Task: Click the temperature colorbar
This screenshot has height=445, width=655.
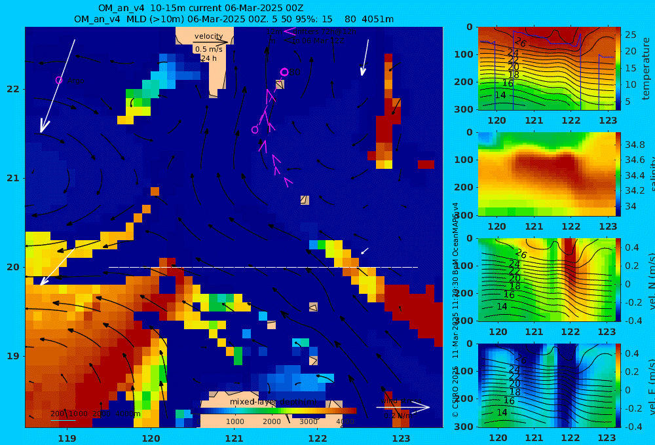Action: click(x=619, y=69)
